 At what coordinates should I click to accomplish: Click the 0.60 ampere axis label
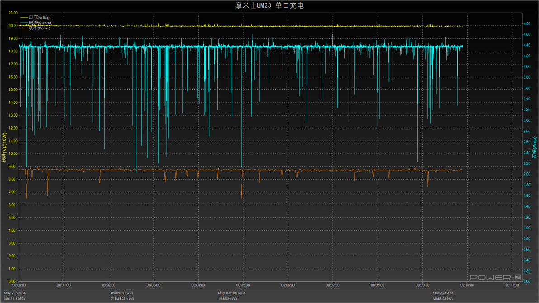[527, 249]
